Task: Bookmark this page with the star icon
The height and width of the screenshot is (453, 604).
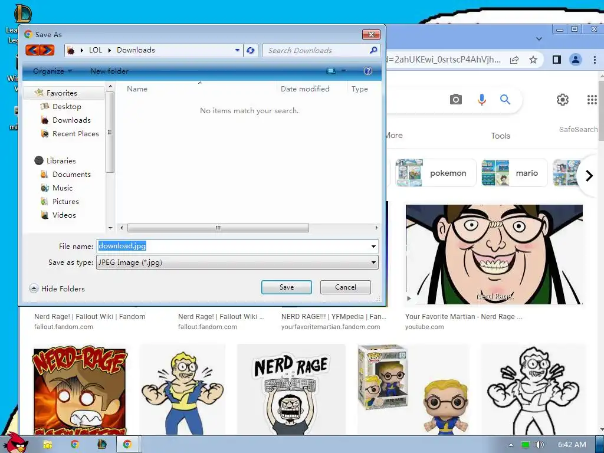Action: coord(533,60)
